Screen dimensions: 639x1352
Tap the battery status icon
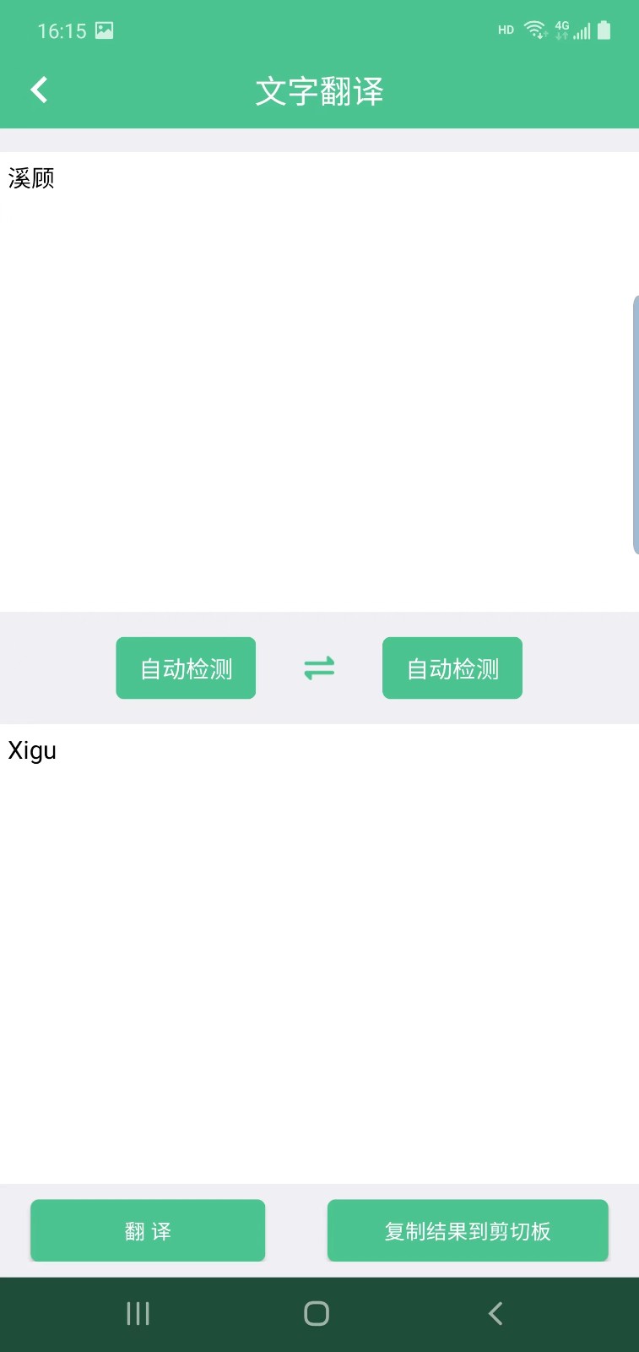(x=604, y=30)
